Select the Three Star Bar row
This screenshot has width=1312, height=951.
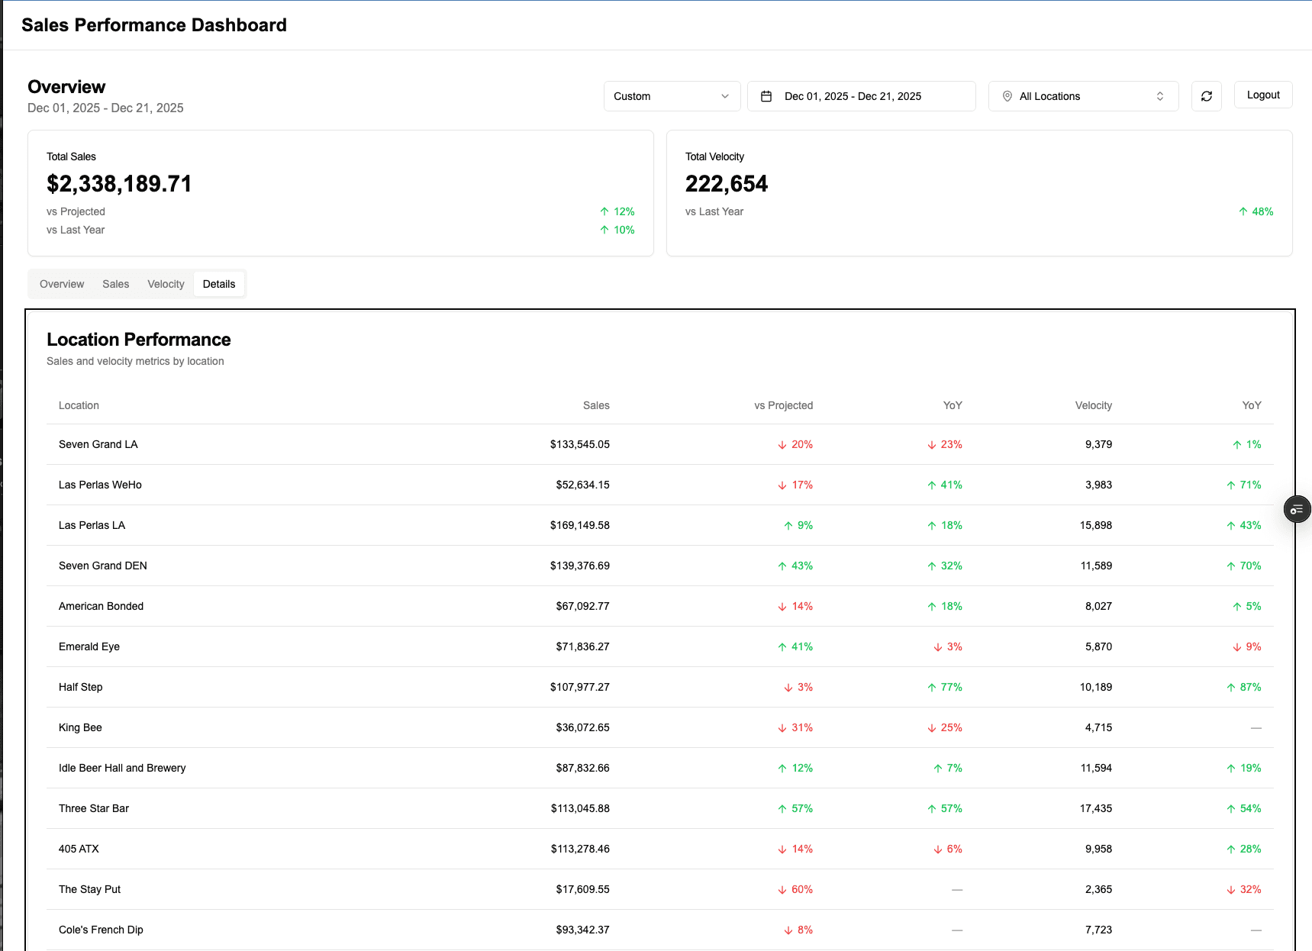click(656, 808)
